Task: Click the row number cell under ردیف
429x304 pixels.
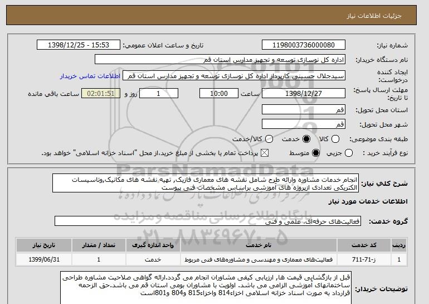Action: click(399, 259)
